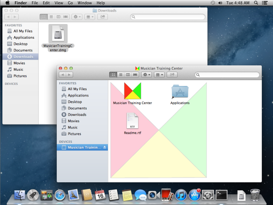Switch front window to icon view
The height and width of the screenshot is (205, 273).
113,75
